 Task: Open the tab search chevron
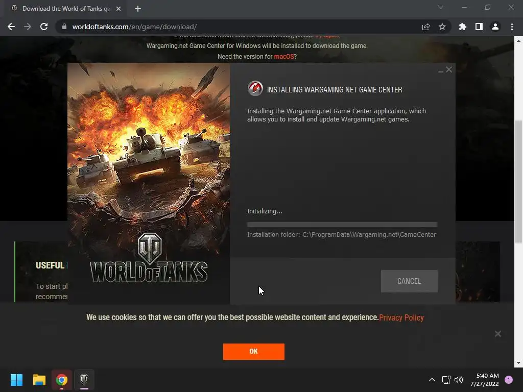coord(441,7)
